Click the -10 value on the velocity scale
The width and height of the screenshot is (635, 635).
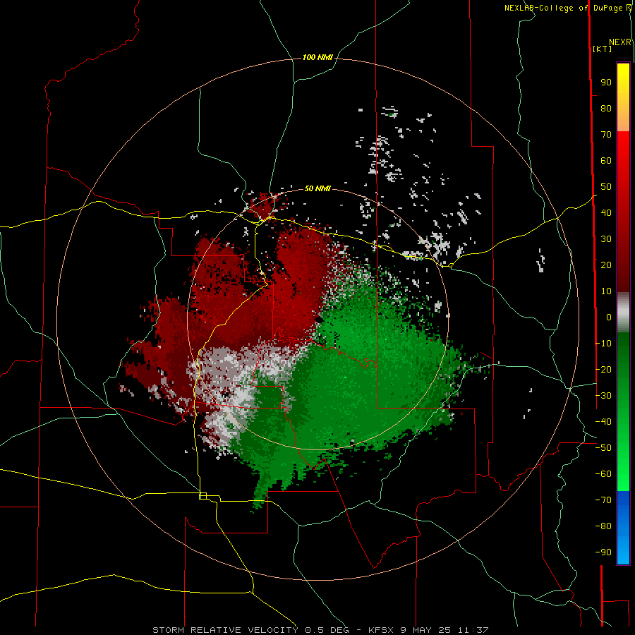603,344
